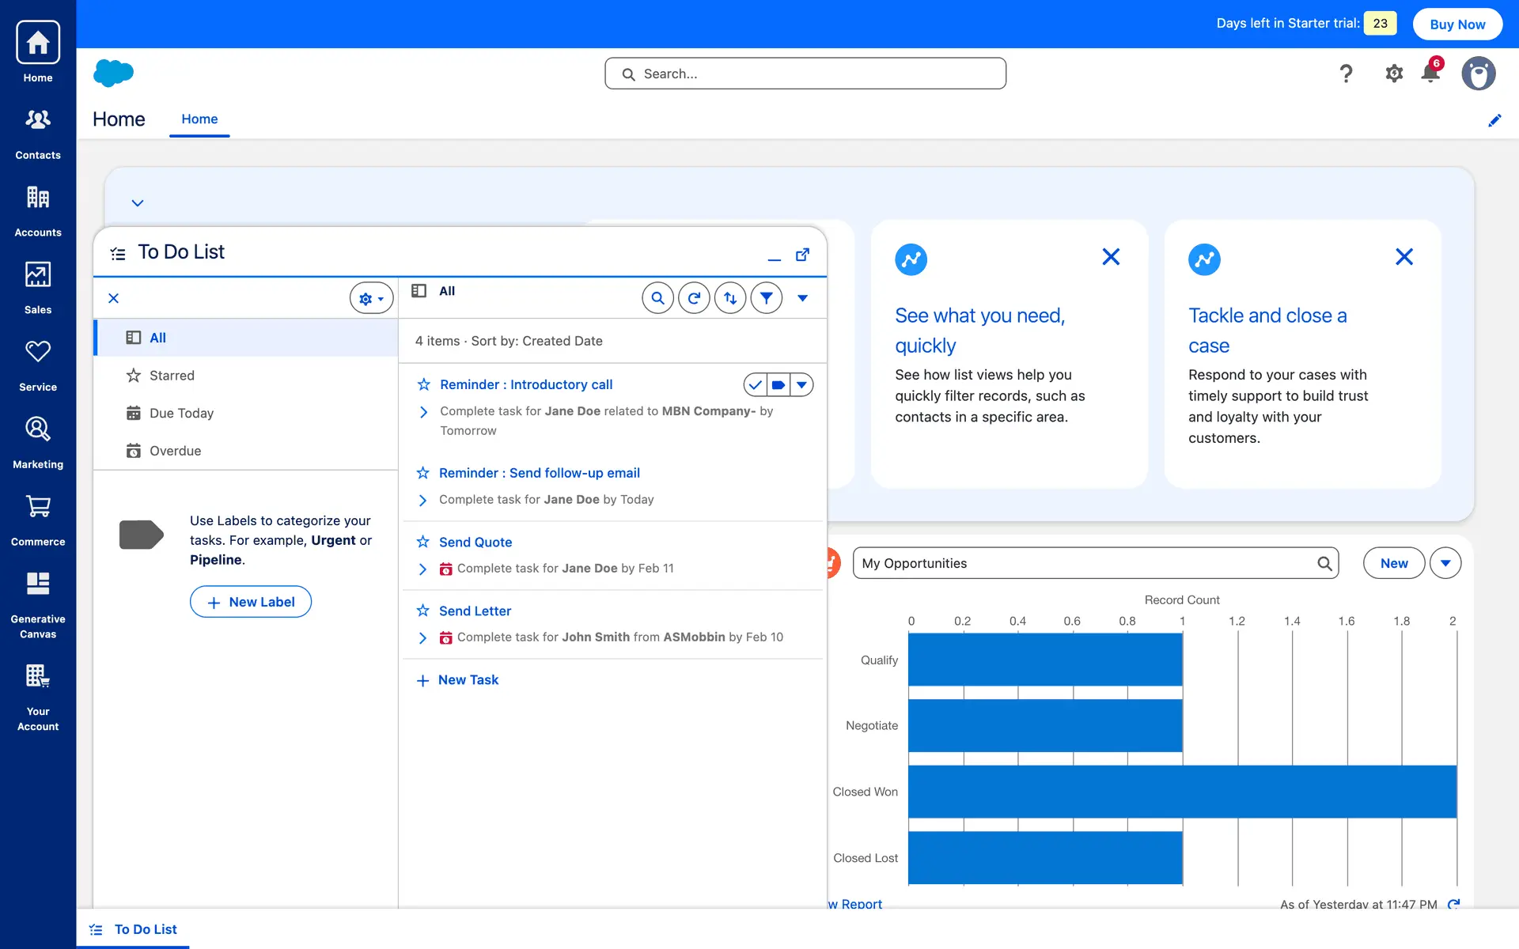
Task: Pop out the To Do List panel
Action: [x=802, y=255]
